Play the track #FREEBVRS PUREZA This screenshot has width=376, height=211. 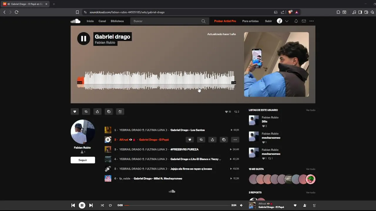[x=184, y=149]
